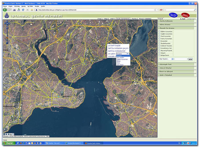Click the zoom-in plus button on map
200x148 pixels.
point(7,28)
